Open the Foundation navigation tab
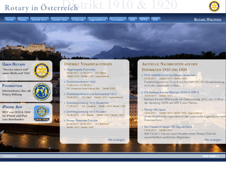Viewport: 226px width, 170px height. tap(118, 20)
